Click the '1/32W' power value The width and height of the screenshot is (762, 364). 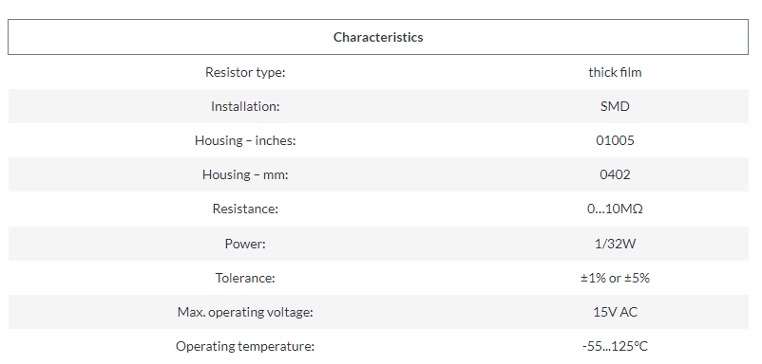click(615, 244)
